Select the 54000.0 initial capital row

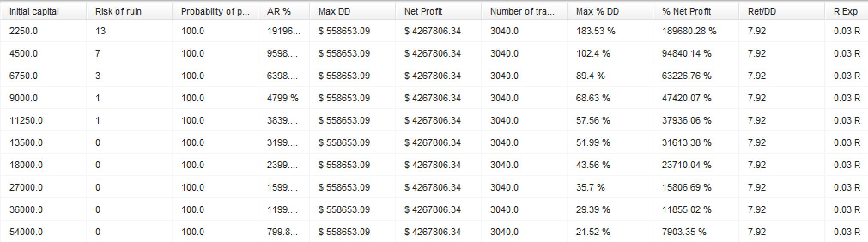click(x=434, y=232)
